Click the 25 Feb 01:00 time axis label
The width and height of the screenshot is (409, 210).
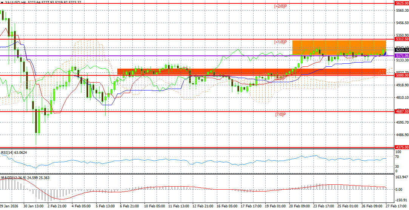[x=349, y=206]
